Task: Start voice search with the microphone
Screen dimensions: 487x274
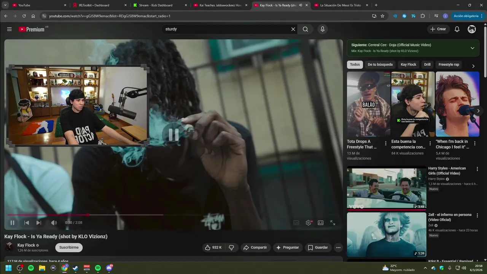Action: (323, 29)
